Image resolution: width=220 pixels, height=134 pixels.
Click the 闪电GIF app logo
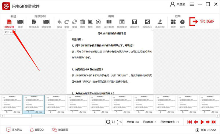tap(6, 6)
